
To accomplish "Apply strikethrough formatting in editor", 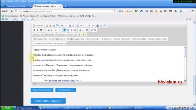I will coord(44,30).
